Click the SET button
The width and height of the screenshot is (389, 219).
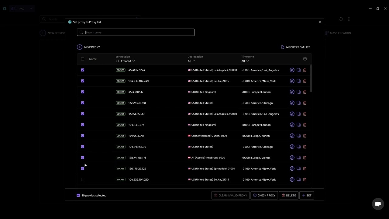pyautogui.click(x=307, y=195)
